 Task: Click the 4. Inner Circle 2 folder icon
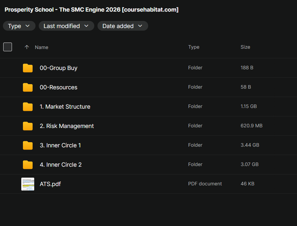(28, 164)
